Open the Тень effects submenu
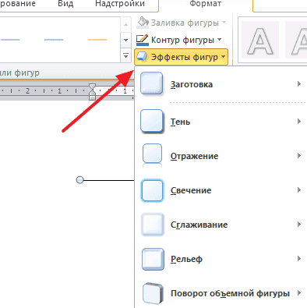307x308 pixels. click(221, 122)
